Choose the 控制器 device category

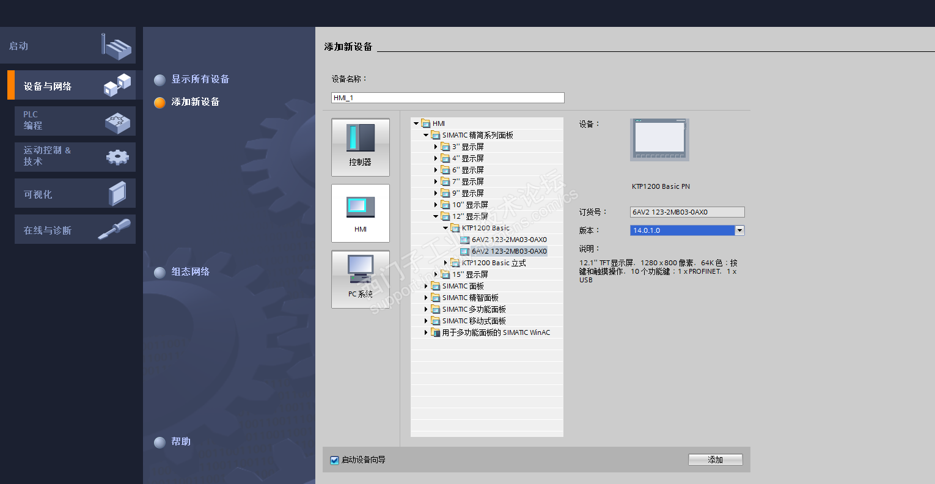[x=361, y=147]
